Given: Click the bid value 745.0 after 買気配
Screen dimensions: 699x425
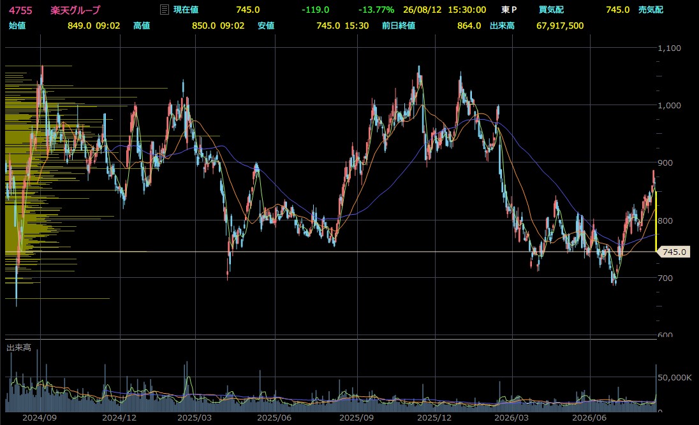Looking at the screenshot, I should pyautogui.click(x=618, y=10).
